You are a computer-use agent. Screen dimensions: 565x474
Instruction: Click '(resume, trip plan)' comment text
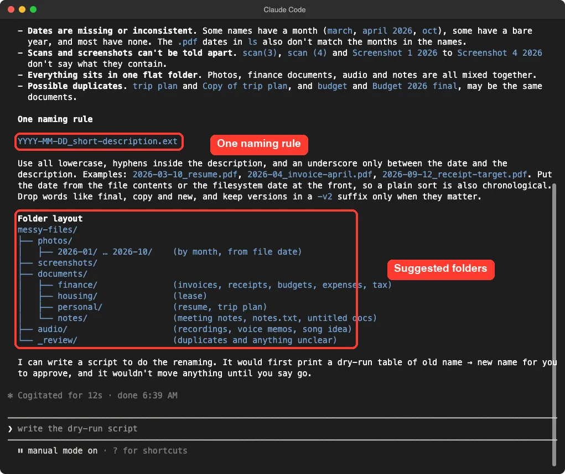[x=220, y=307]
